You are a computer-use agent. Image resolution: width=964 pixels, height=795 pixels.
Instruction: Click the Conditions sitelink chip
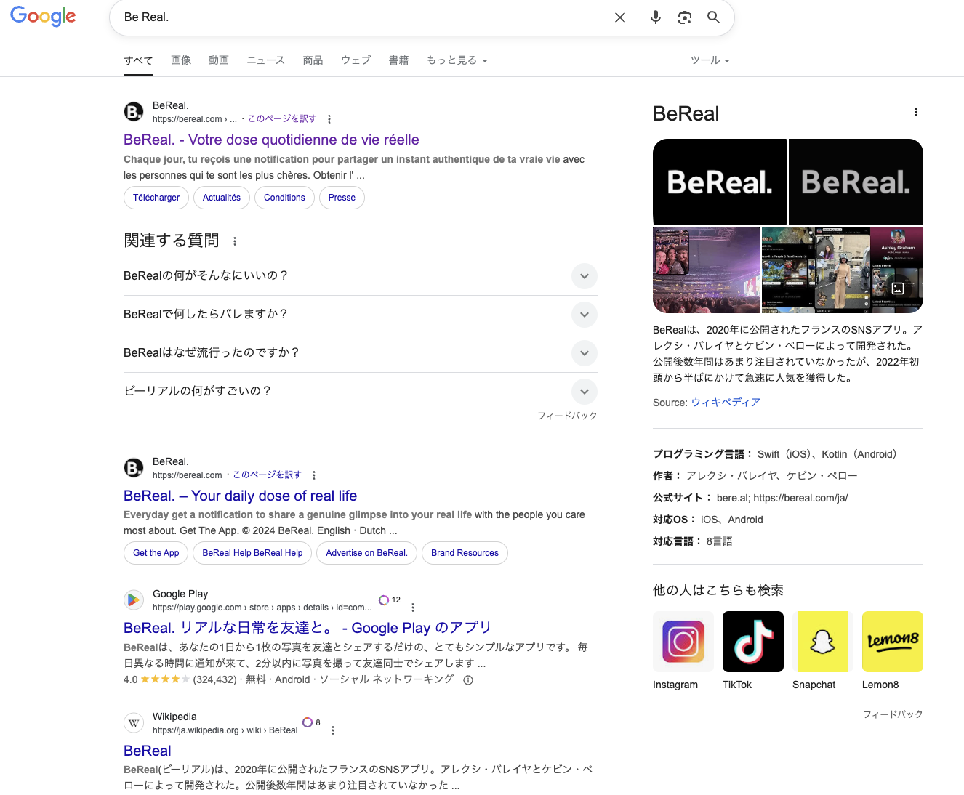coord(284,198)
